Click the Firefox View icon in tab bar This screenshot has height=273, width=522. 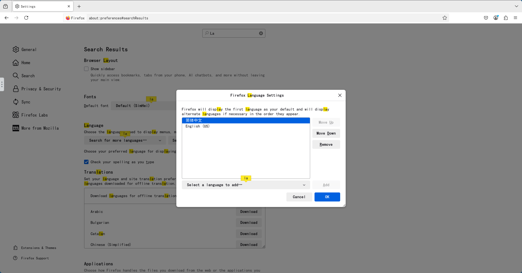pos(5,6)
